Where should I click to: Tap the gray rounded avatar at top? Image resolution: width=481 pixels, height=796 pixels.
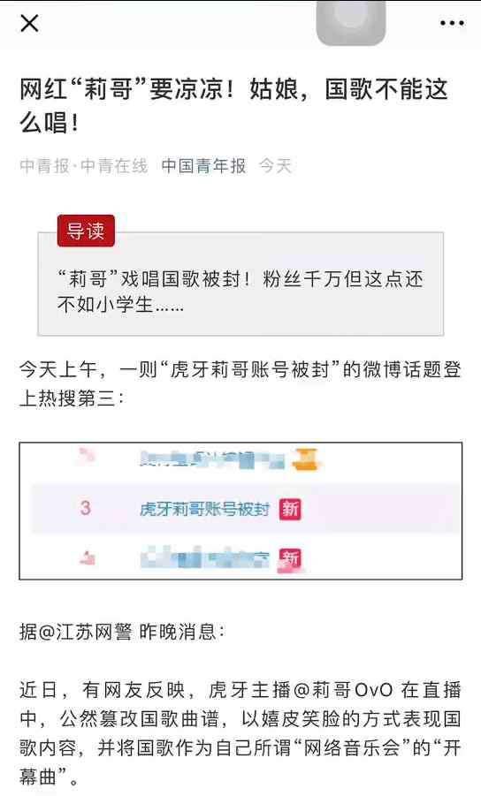pos(350,20)
